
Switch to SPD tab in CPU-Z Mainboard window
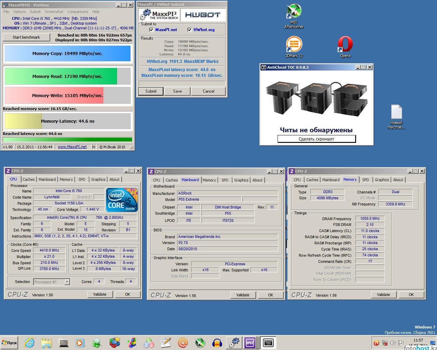(225, 180)
